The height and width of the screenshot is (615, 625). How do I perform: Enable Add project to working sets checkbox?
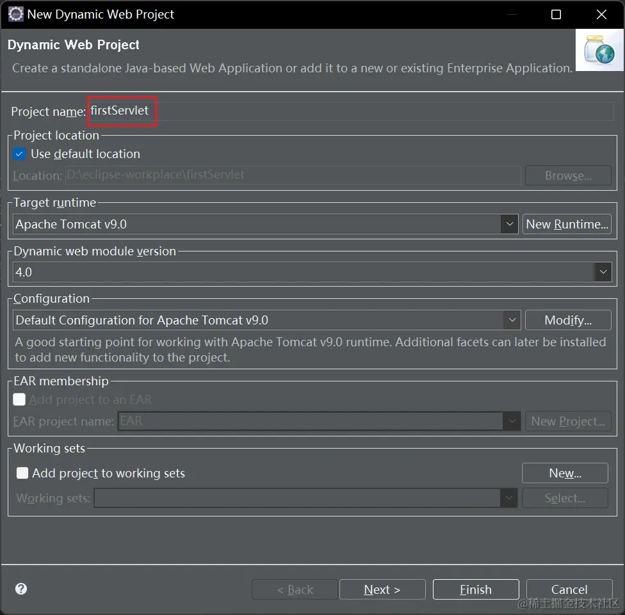coord(22,473)
